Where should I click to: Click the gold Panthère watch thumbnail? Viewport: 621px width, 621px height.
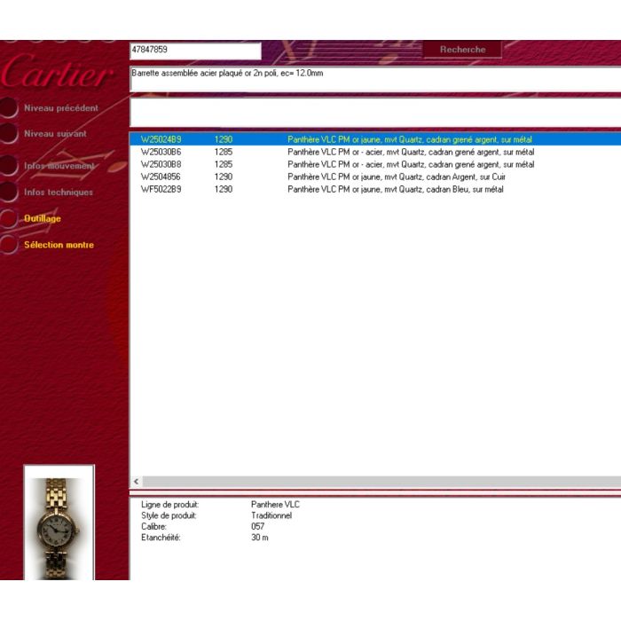[59, 523]
